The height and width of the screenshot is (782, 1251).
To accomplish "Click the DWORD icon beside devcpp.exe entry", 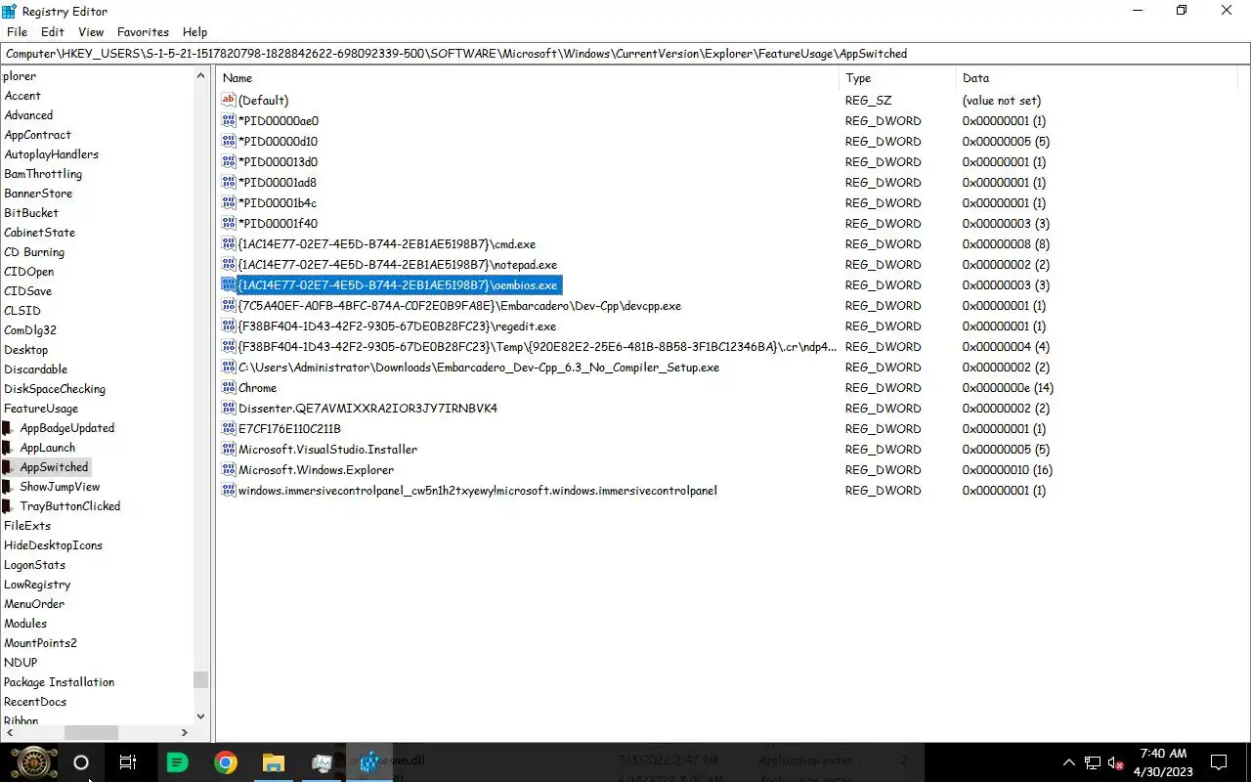I will tap(229, 305).
